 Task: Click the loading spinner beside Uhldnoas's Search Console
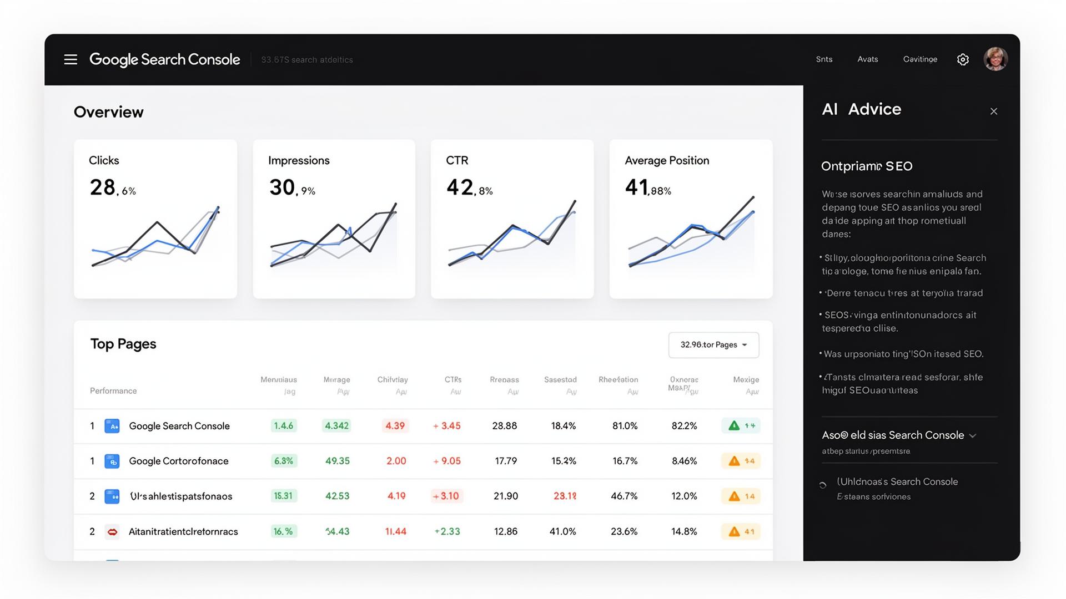pyautogui.click(x=823, y=485)
